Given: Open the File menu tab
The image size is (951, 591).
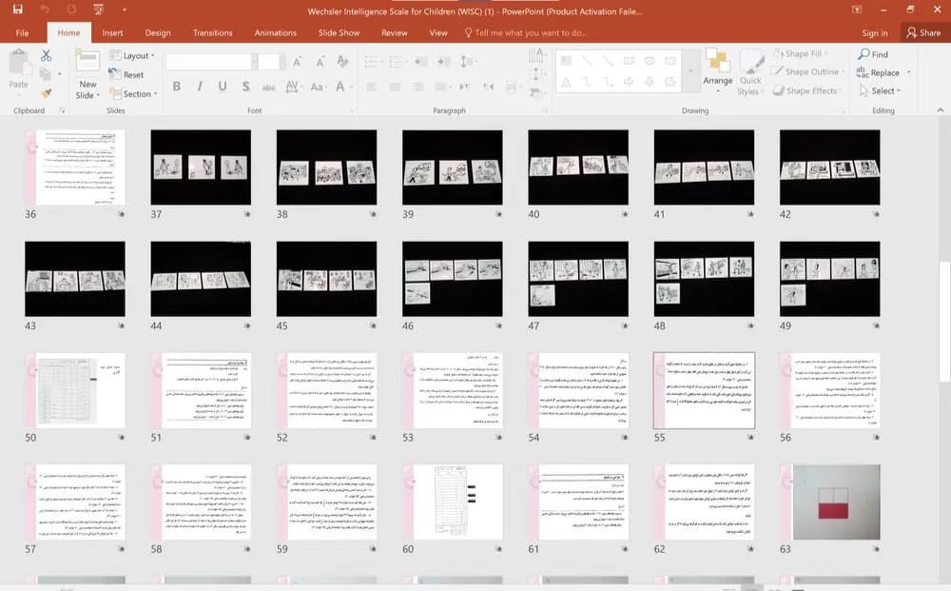Looking at the screenshot, I should point(23,32).
